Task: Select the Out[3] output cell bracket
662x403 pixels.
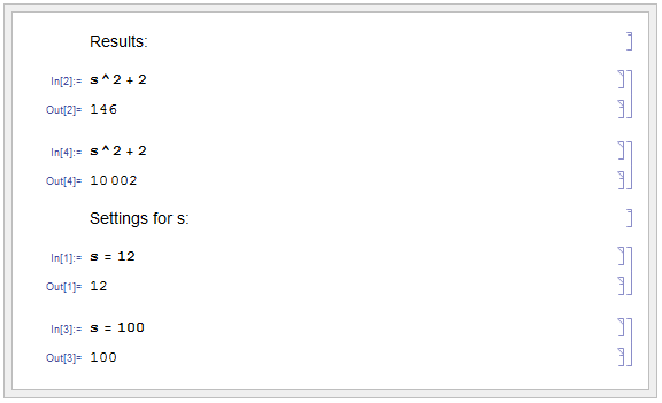Action: point(621,356)
